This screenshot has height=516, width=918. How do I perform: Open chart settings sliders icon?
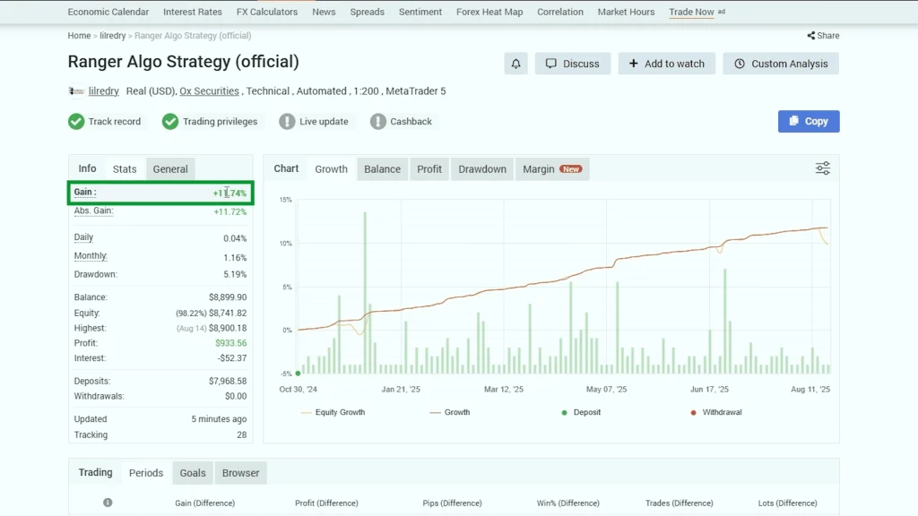coord(822,168)
